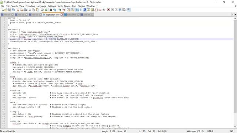
Task: Click the Copy toolbar icon
Action: pyautogui.click(x=34, y=10)
